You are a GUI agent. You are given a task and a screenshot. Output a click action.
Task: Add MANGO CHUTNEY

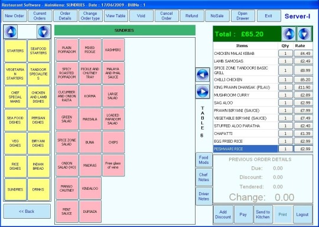point(67,189)
